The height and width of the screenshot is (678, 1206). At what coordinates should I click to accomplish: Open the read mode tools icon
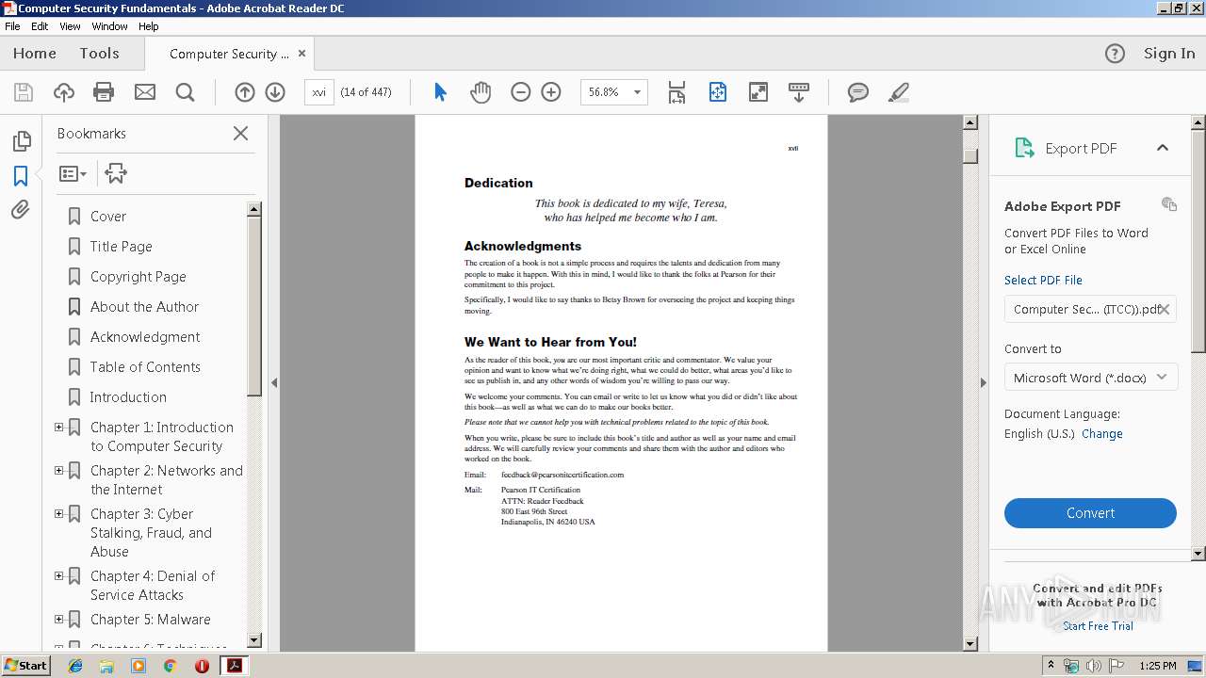coord(799,92)
